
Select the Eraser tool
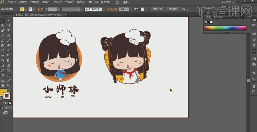(x=9, y=45)
